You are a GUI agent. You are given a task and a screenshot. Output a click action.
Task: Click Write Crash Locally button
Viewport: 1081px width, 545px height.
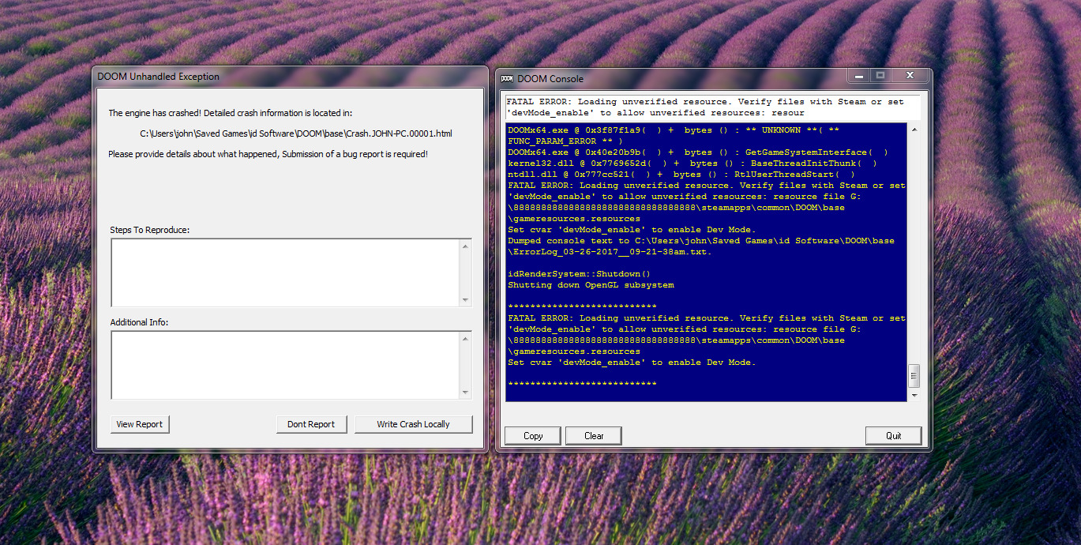point(413,424)
